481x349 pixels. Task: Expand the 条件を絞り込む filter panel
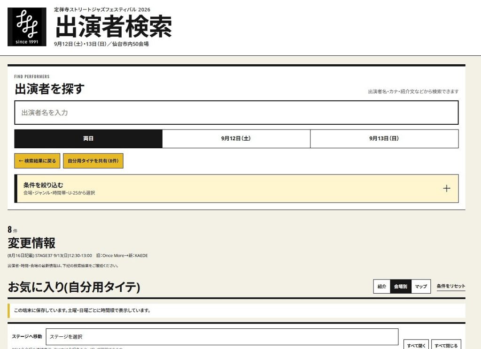(237, 189)
